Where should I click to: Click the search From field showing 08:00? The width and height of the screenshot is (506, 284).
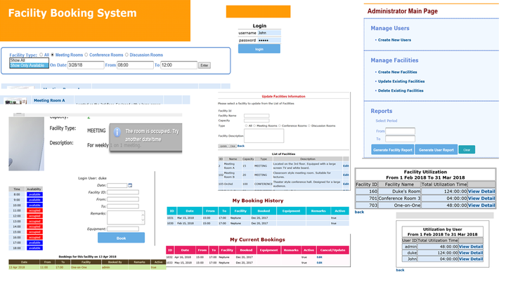click(x=135, y=65)
